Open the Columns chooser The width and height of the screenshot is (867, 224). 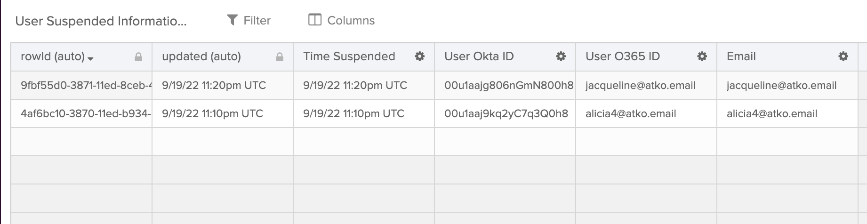351,20
